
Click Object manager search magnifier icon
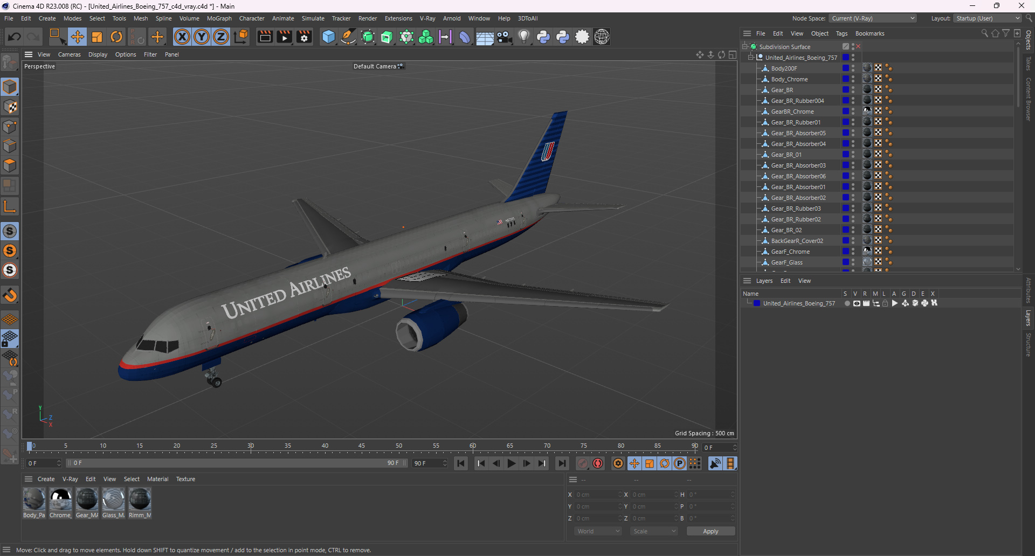984,33
